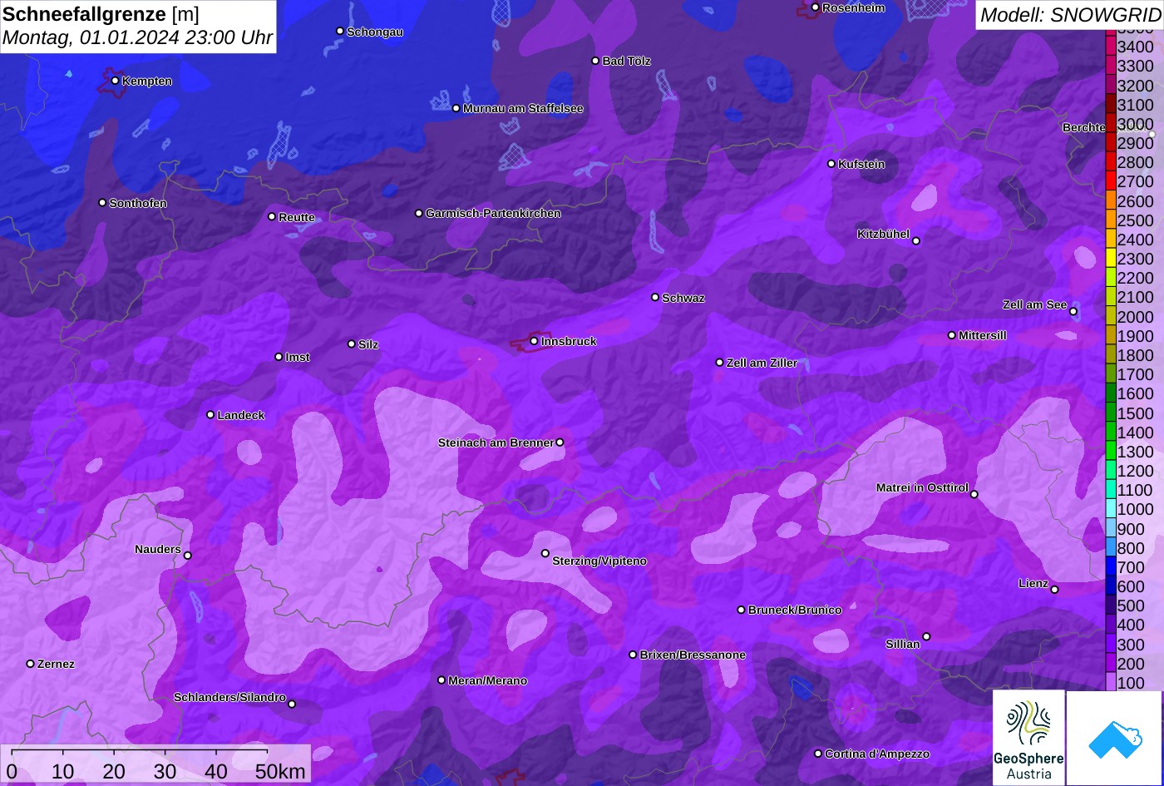This screenshot has height=786, width=1164.
Task: Select the Sillian location marker
Action: click(926, 637)
